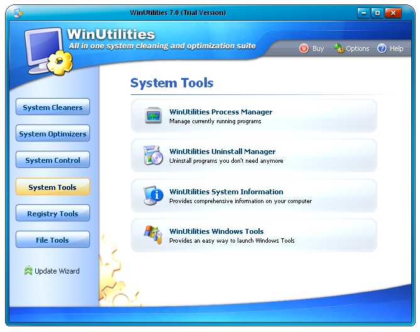Click the WinUtilities monitor and gear logo
This screenshot has width=420, height=332.
[x=49, y=51]
